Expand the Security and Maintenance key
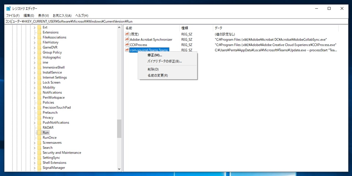Screen dimensions: 352x176 pyautogui.click(x=34, y=153)
